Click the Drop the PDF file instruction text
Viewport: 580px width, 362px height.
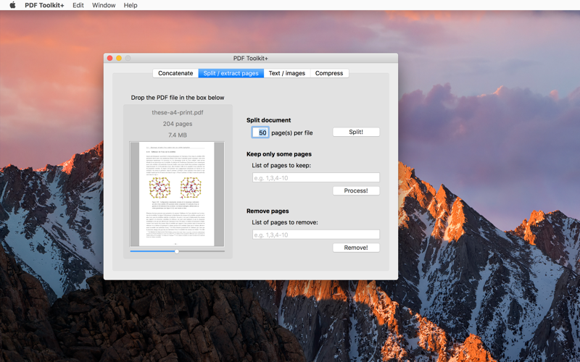(x=178, y=98)
